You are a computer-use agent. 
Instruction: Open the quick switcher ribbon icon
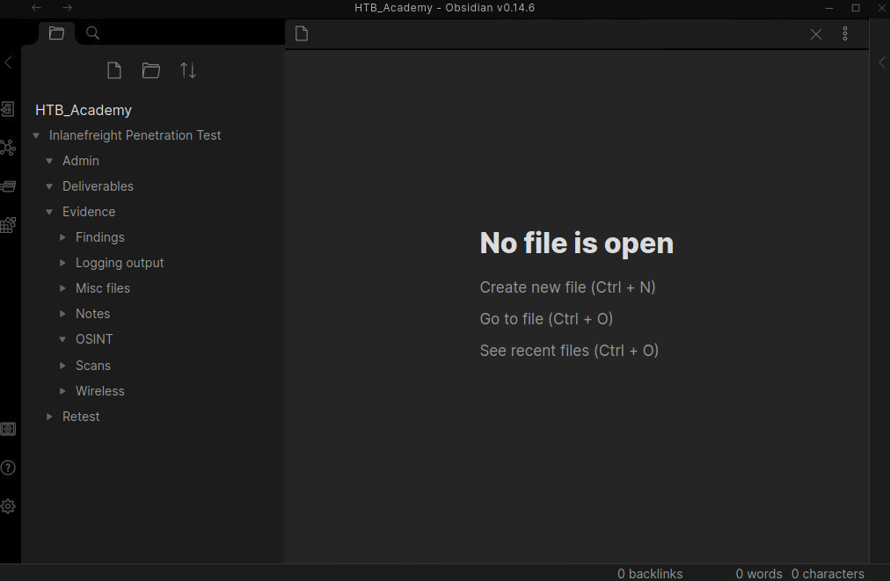coord(8,109)
